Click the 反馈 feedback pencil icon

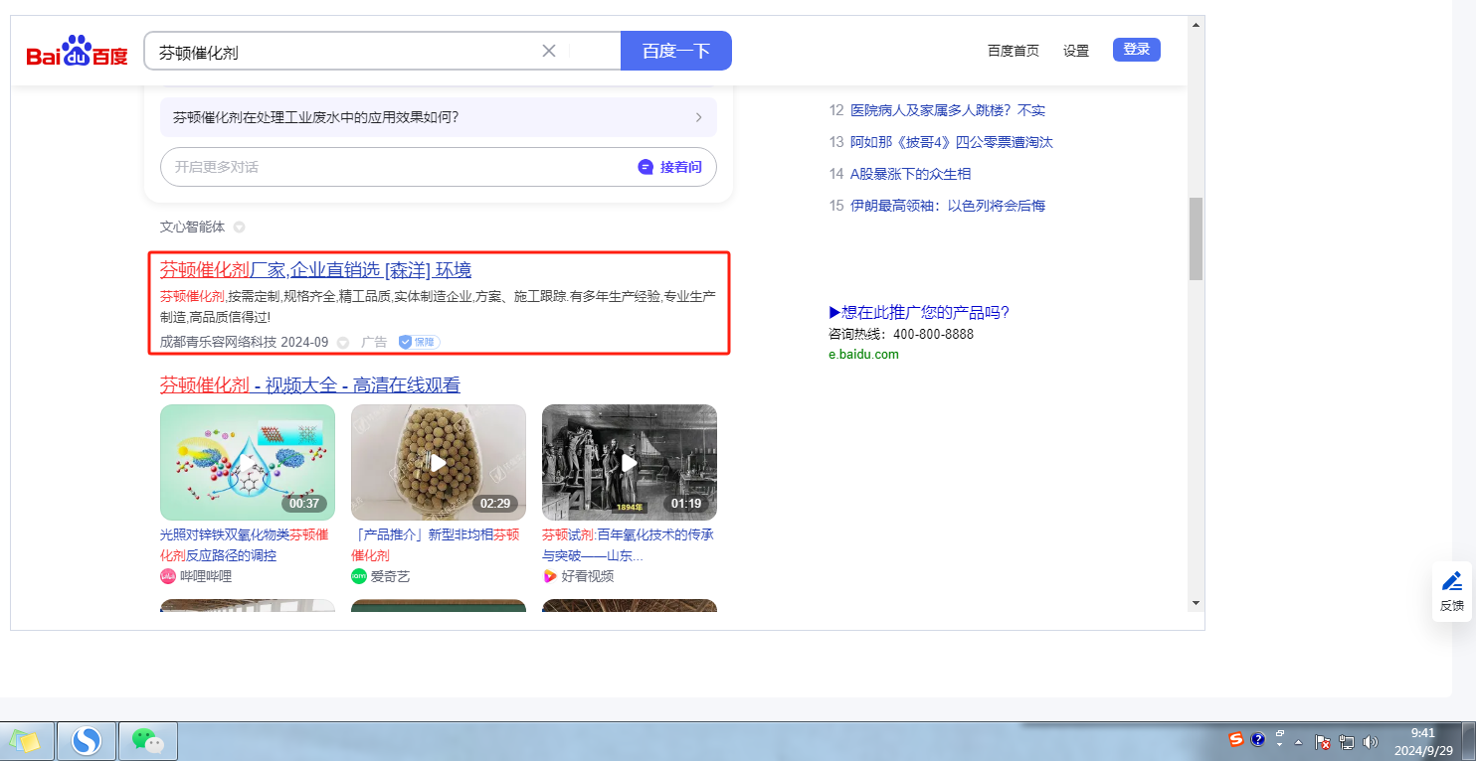tap(1452, 581)
